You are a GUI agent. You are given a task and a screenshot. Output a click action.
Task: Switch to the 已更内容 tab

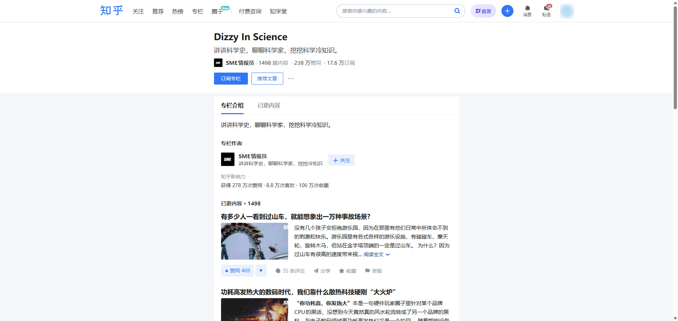tap(269, 105)
